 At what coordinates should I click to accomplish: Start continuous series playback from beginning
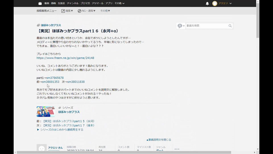point(60,129)
